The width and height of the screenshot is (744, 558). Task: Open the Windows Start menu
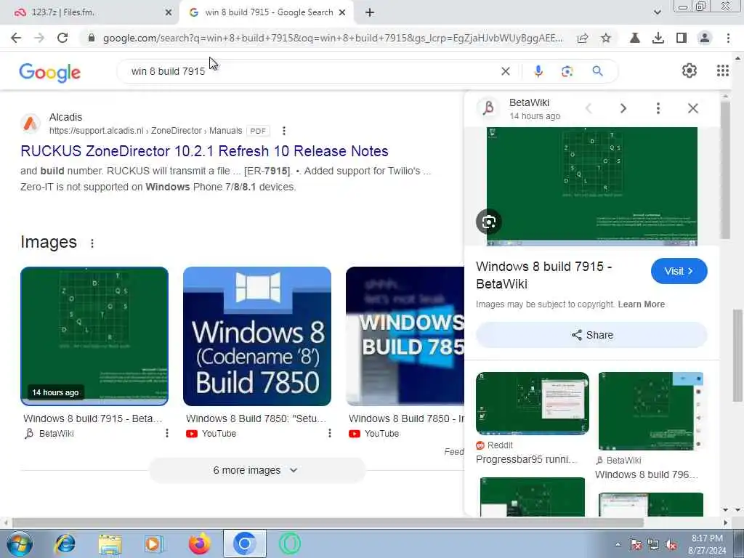tap(20, 543)
